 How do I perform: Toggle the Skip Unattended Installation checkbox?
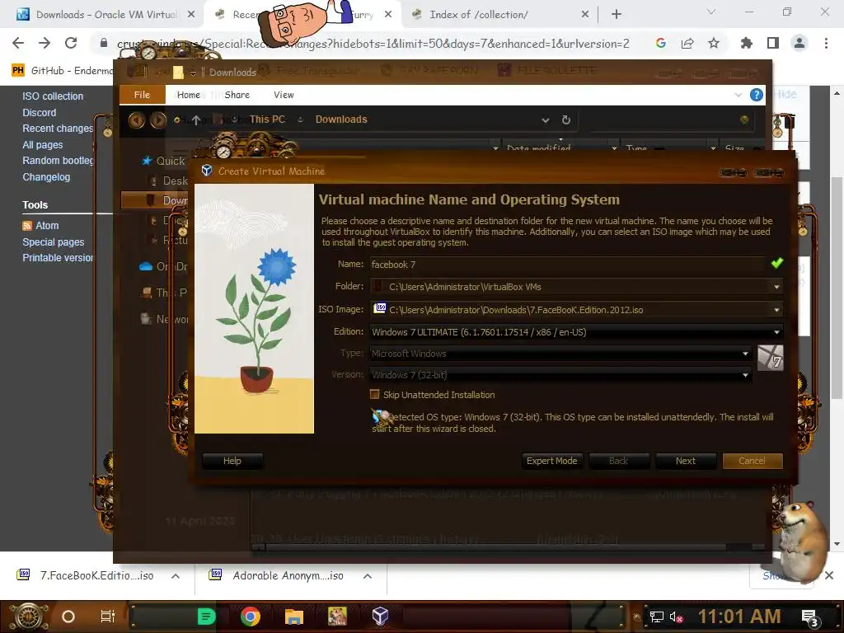tap(375, 395)
